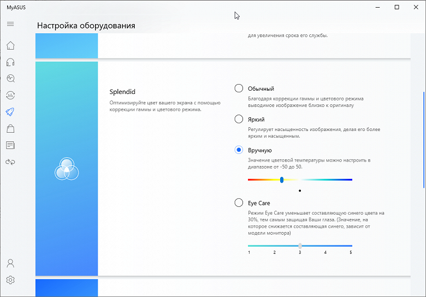Open the news document icon

click(10, 145)
